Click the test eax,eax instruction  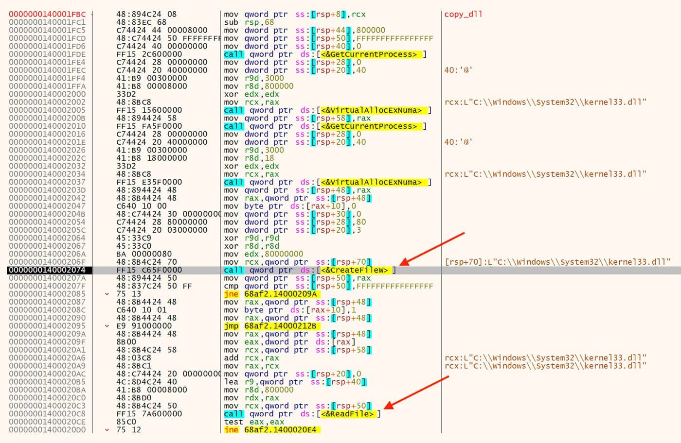pos(255,422)
